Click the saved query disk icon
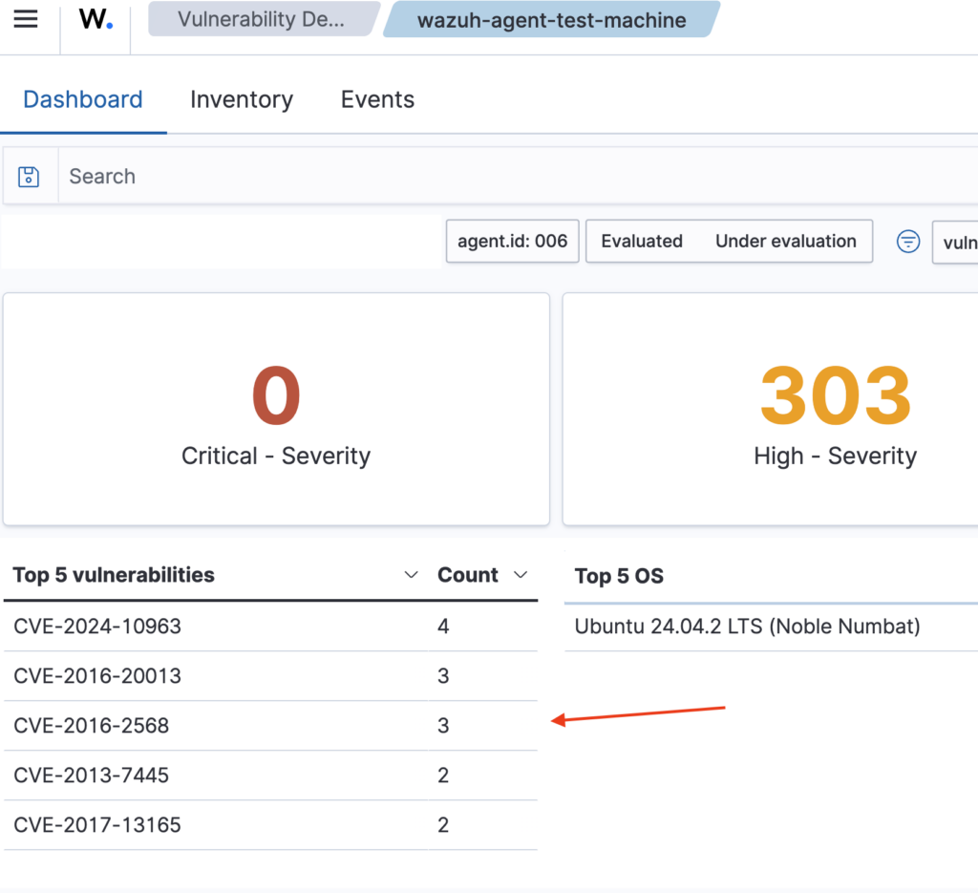 point(29,177)
